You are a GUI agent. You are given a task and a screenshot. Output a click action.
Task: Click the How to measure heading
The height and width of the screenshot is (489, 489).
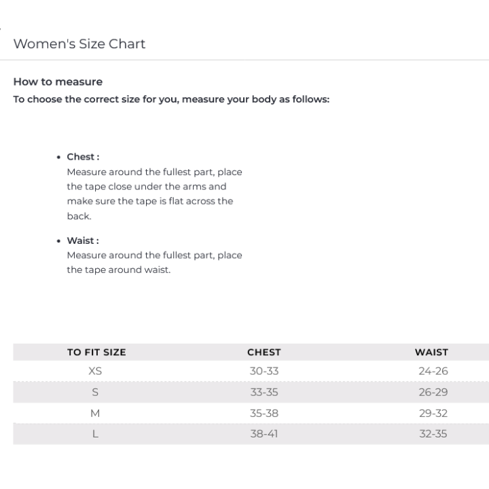(58, 81)
